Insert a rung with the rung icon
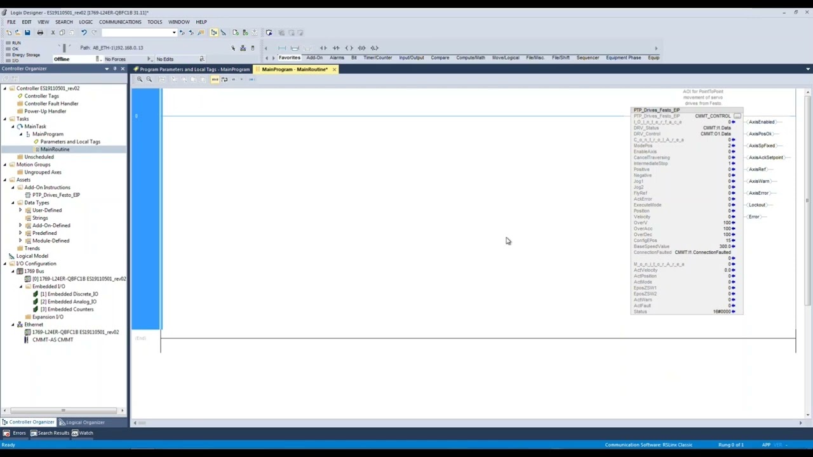 click(x=282, y=48)
